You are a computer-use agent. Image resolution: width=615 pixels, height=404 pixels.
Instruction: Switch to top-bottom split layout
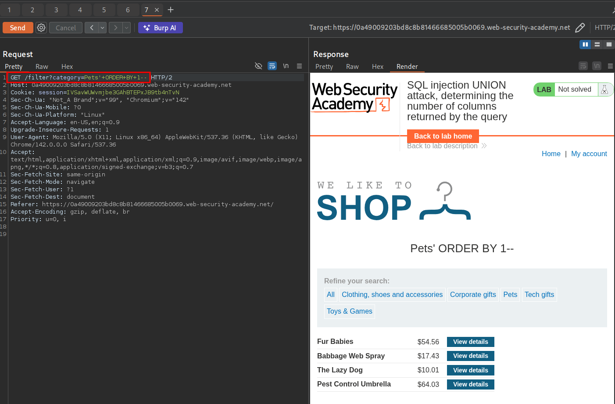coord(597,44)
